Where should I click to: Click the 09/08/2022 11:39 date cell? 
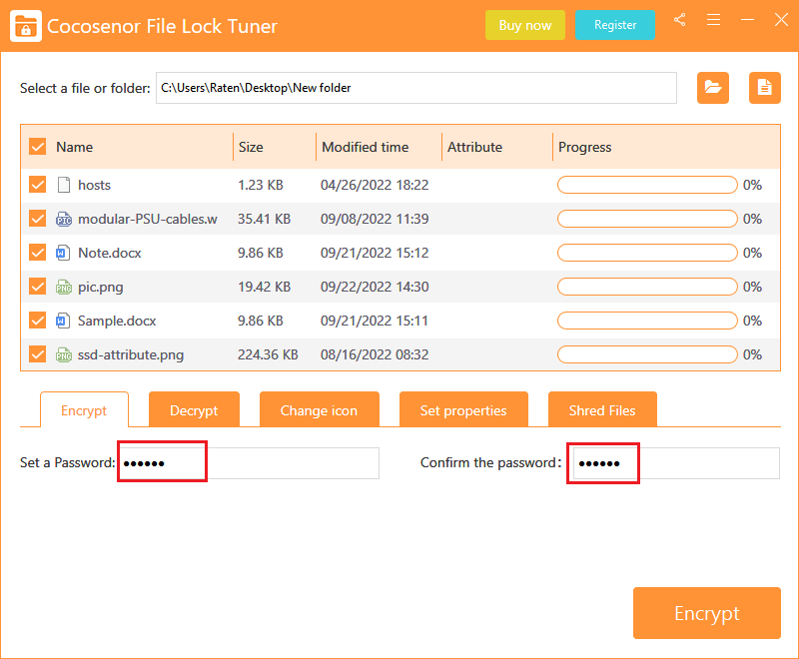[375, 219]
